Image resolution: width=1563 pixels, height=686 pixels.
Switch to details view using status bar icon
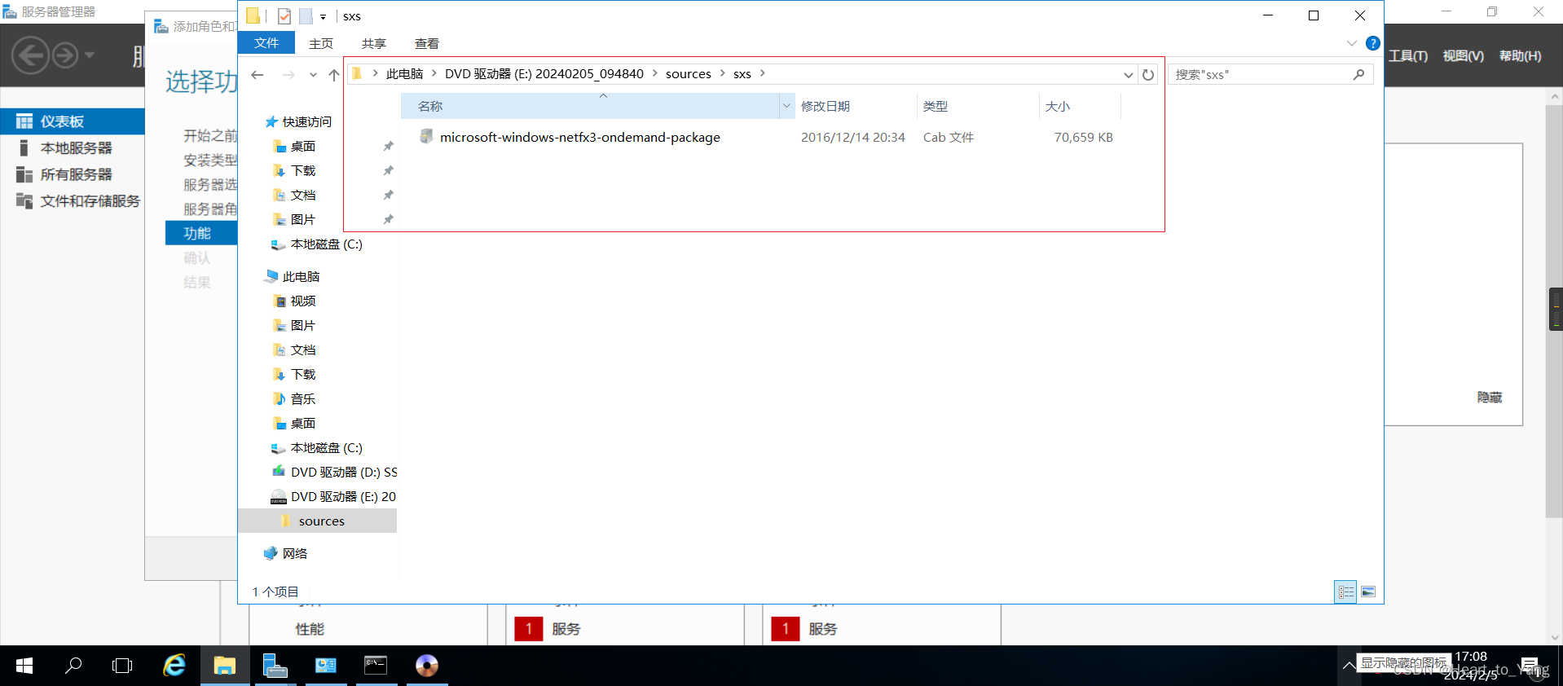[x=1345, y=592]
